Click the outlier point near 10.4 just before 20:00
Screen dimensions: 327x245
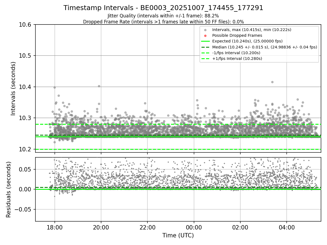tap(99, 86)
